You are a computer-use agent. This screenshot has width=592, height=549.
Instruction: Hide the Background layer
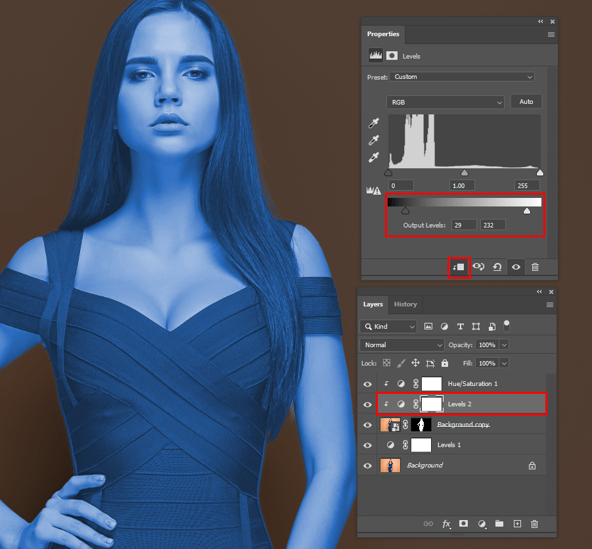[x=367, y=465]
